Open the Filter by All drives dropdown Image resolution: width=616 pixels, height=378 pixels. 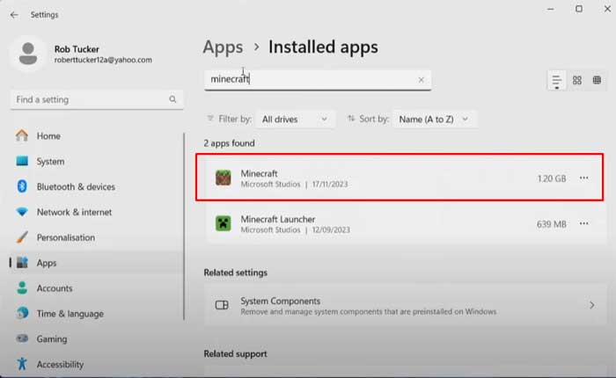(x=298, y=118)
